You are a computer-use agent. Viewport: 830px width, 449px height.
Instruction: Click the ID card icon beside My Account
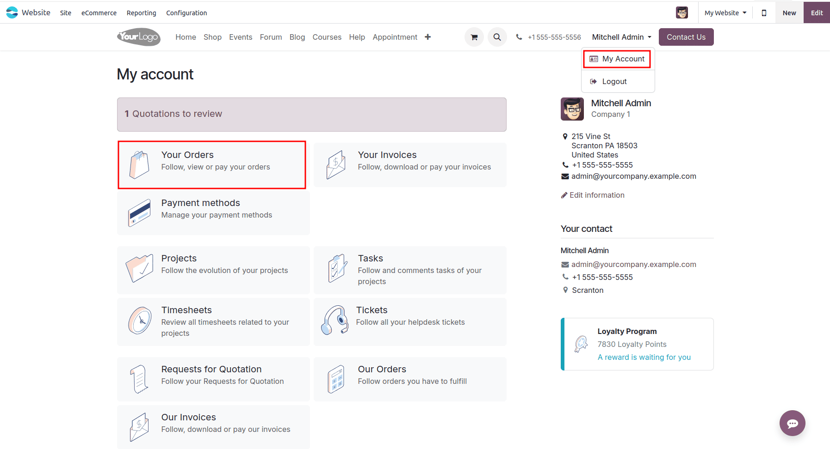pyautogui.click(x=594, y=59)
